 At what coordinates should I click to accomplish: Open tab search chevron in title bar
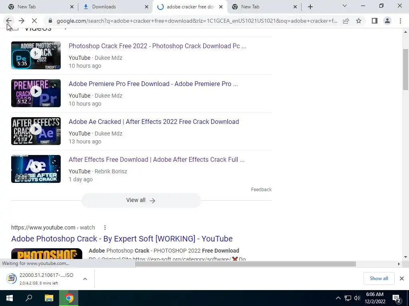coord(345,6)
